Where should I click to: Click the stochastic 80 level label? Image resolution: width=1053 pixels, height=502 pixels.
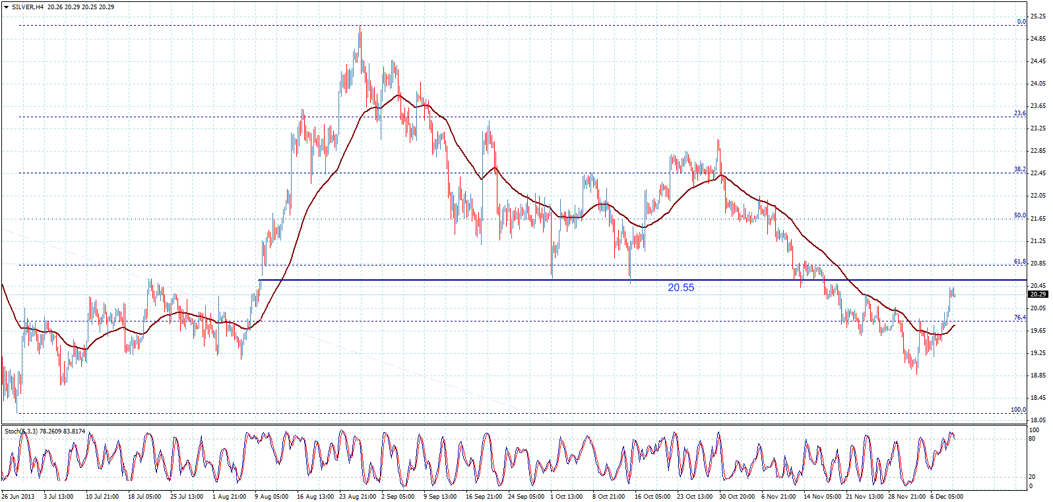click(x=1033, y=439)
